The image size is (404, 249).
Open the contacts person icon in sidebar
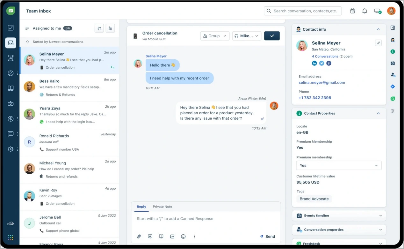pos(11,73)
